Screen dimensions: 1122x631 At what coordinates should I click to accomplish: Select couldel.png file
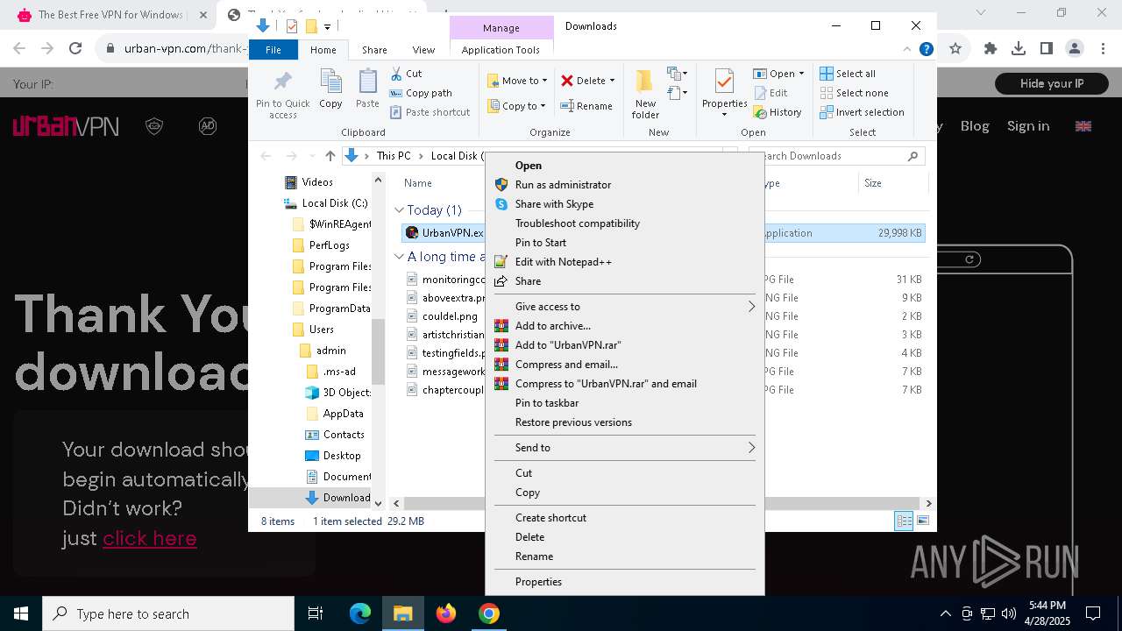pyautogui.click(x=450, y=316)
